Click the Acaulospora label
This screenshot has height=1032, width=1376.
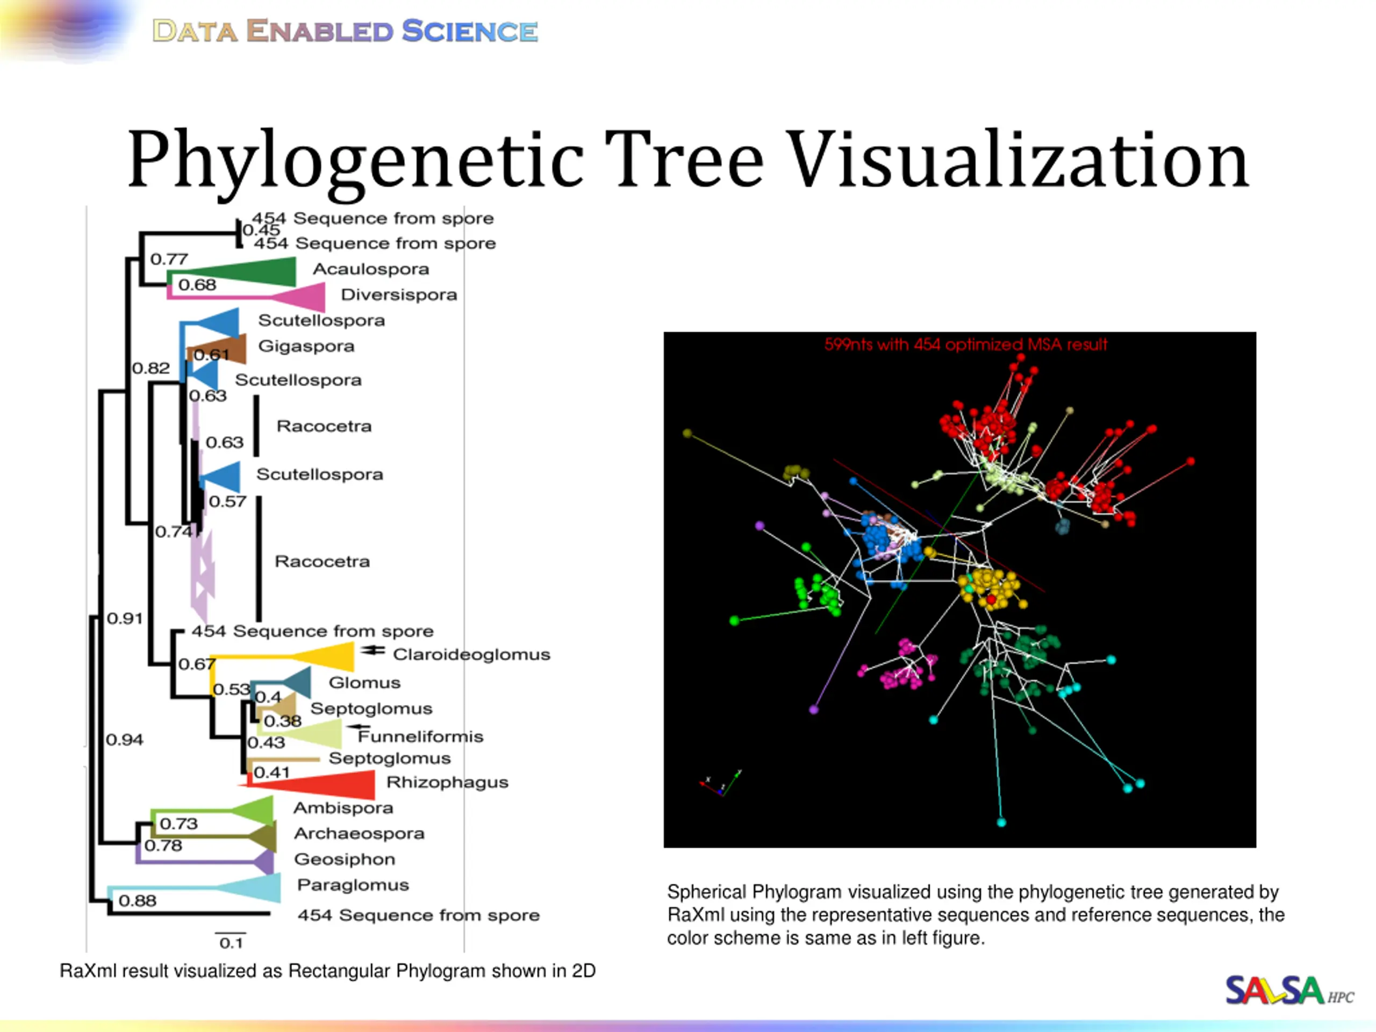[371, 269]
